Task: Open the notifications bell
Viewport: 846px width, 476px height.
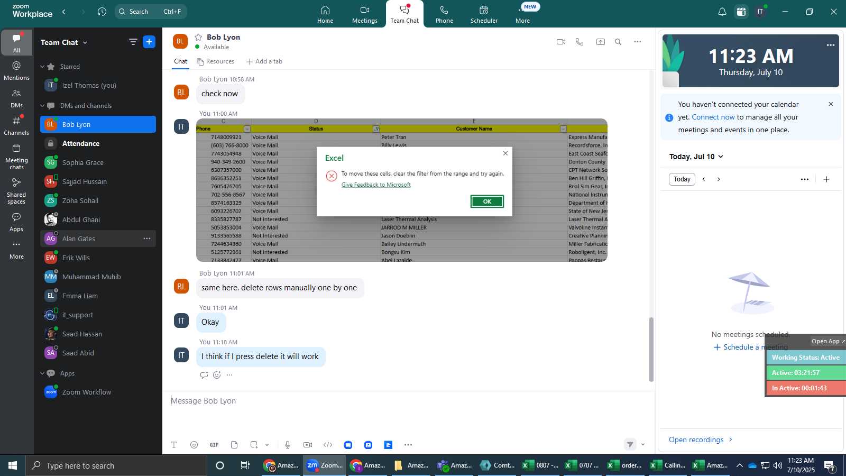Action: [x=722, y=12]
